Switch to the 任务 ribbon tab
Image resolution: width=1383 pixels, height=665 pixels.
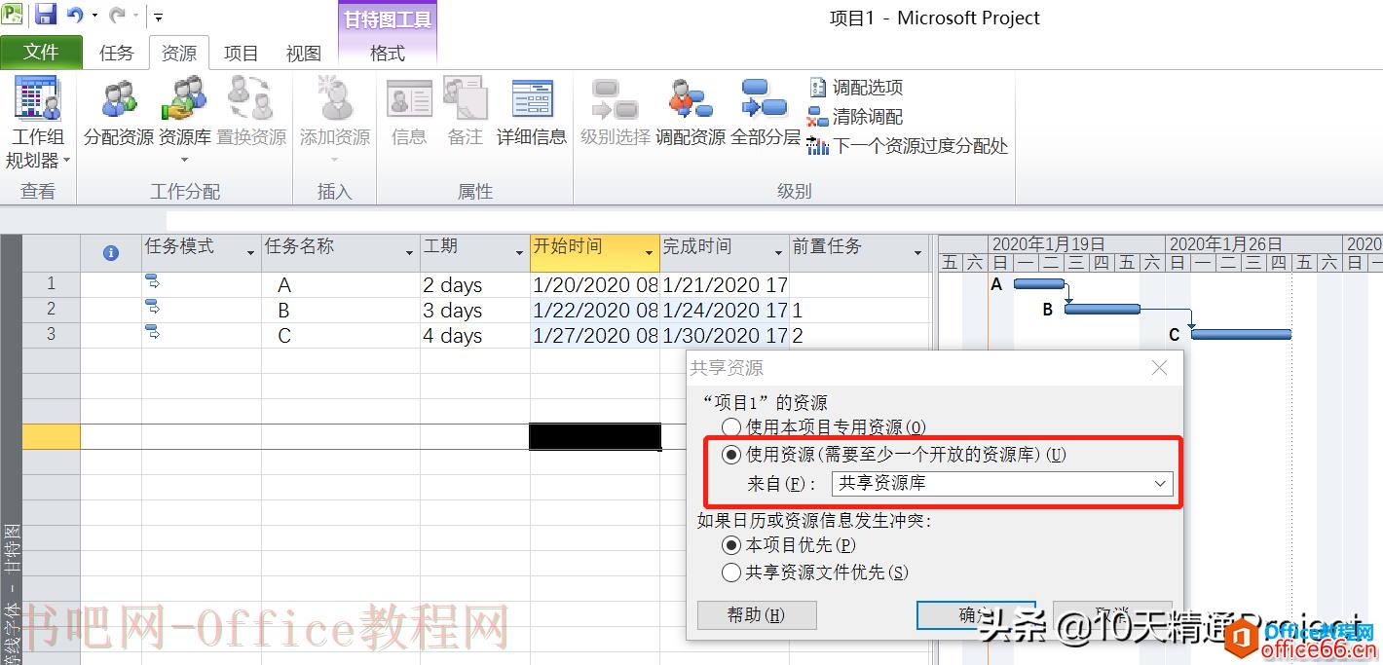pyautogui.click(x=117, y=53)
